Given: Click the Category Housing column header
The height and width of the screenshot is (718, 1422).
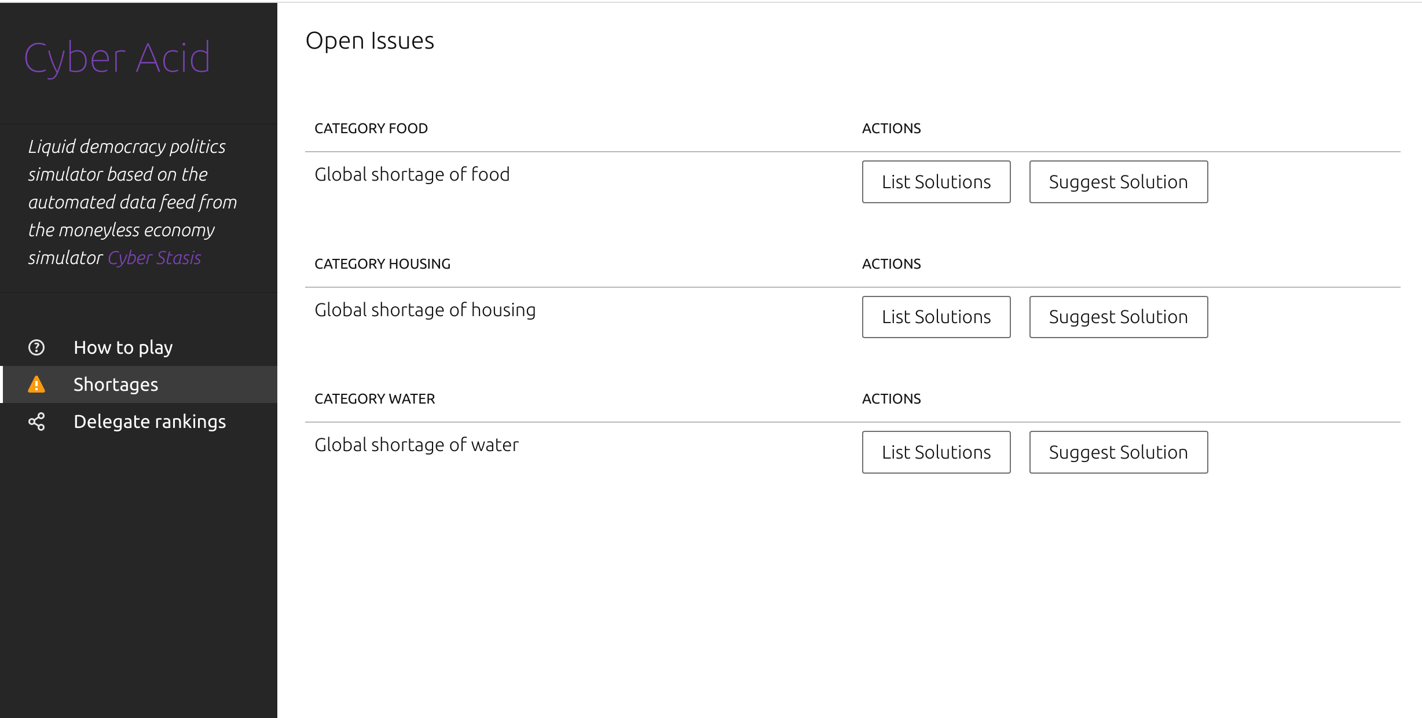Looking at the screenshot, I should [382, 264].
